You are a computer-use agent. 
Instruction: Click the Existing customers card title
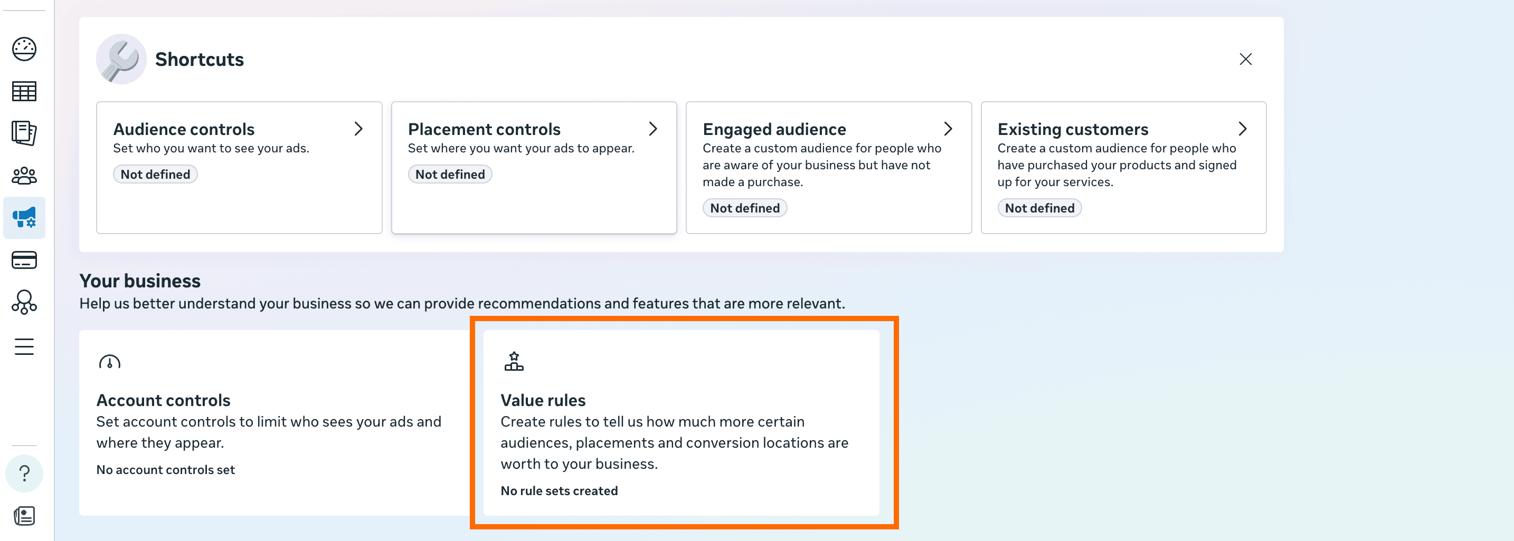click(x=1072, y=129)
